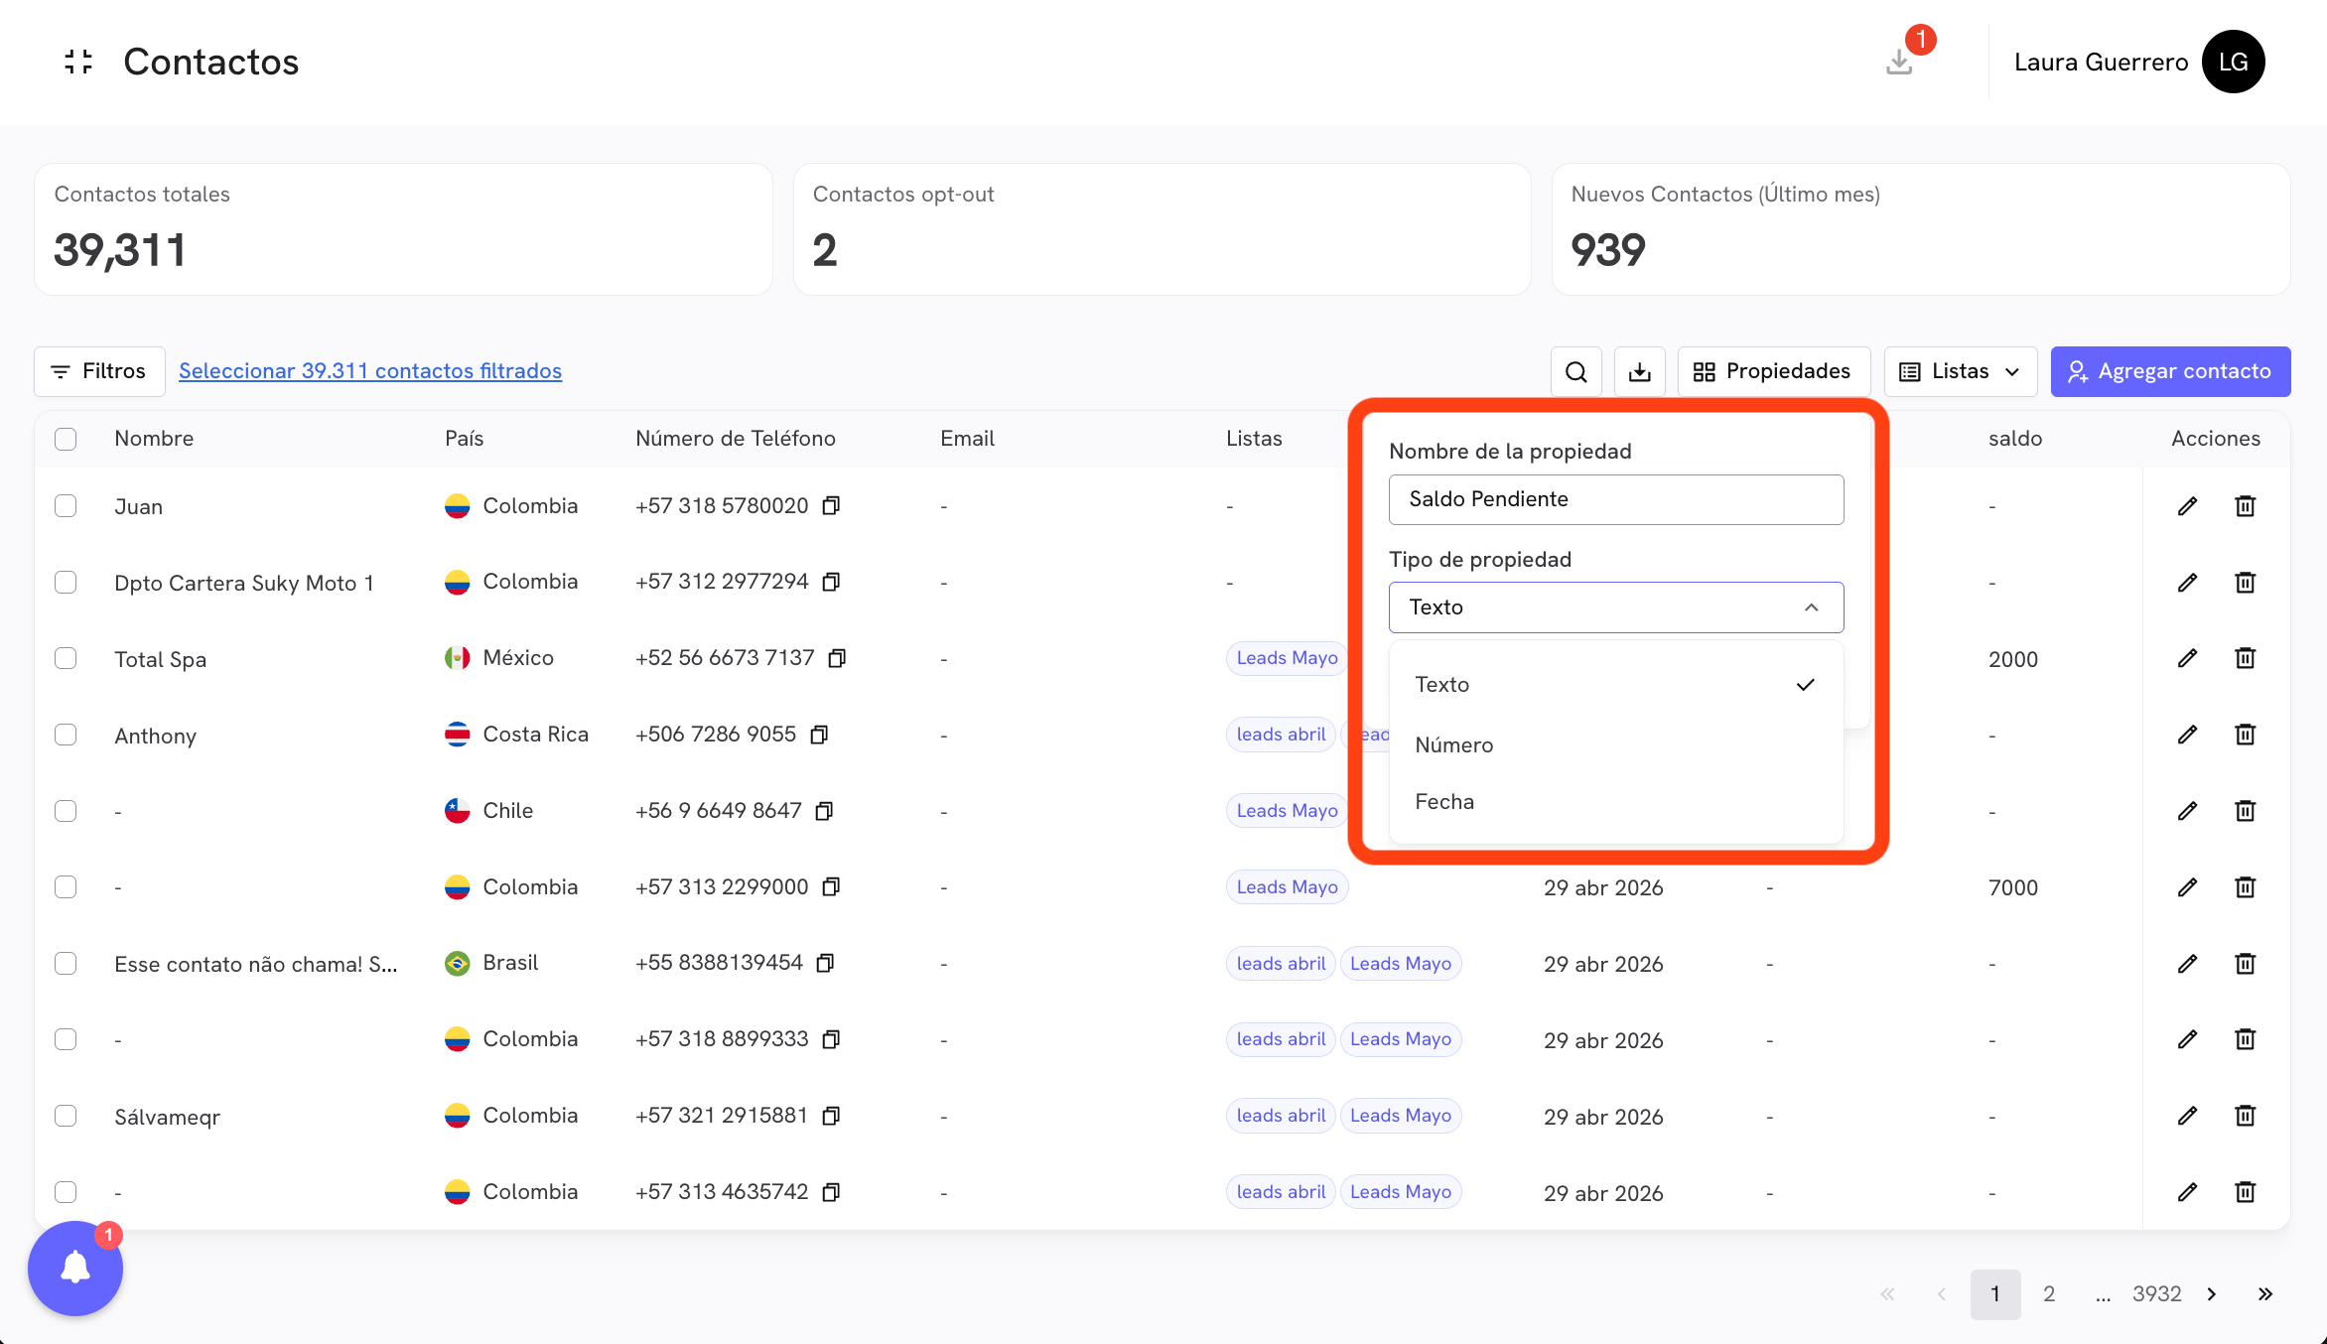2327x1344 pixels.
Task: Open the bell notifications bubble
Action: tap(75, 1268)
